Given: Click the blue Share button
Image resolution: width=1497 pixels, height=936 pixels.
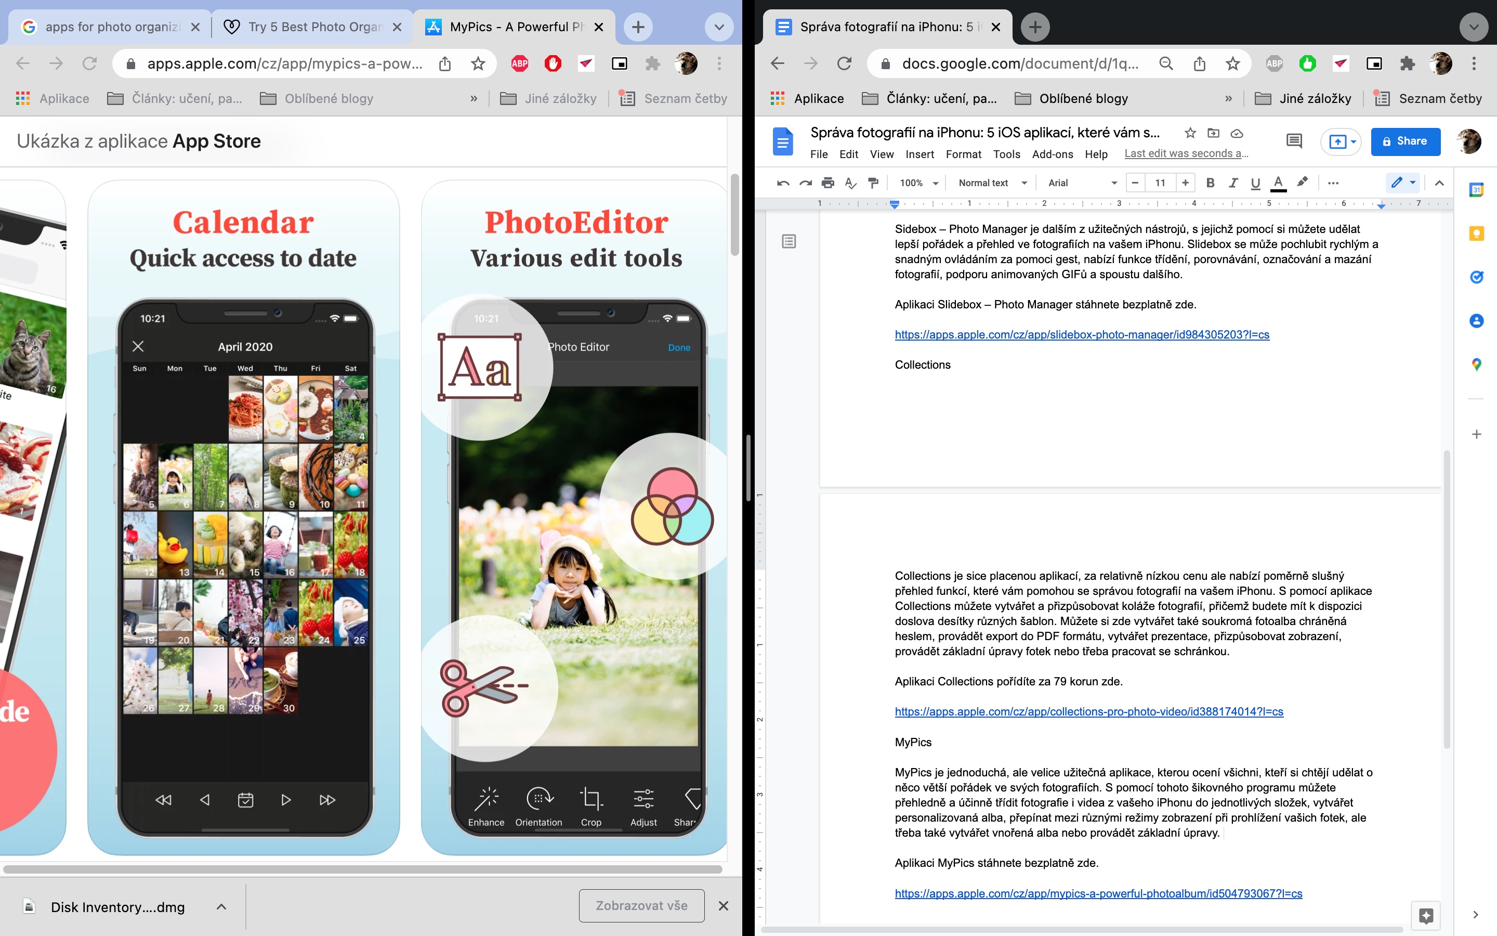Looking at the screenshot, I should point(1405,141).
